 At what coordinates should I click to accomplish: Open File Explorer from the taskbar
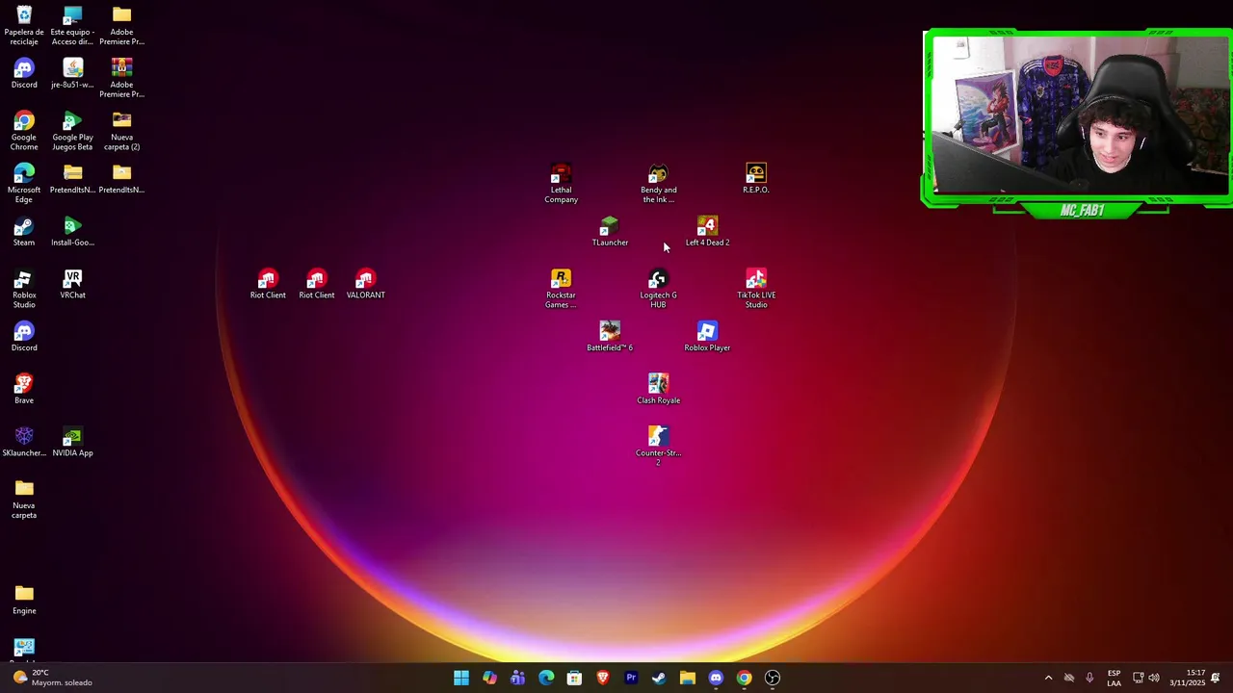click(x=688, y=678)
